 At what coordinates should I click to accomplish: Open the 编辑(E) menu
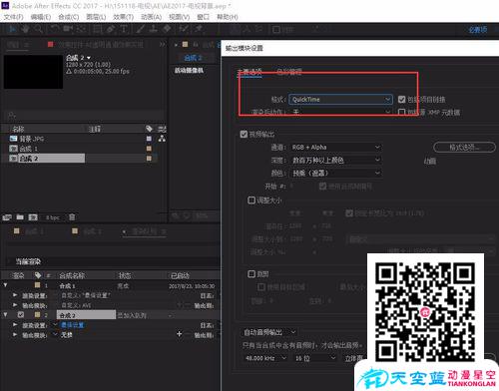(41, 17)
